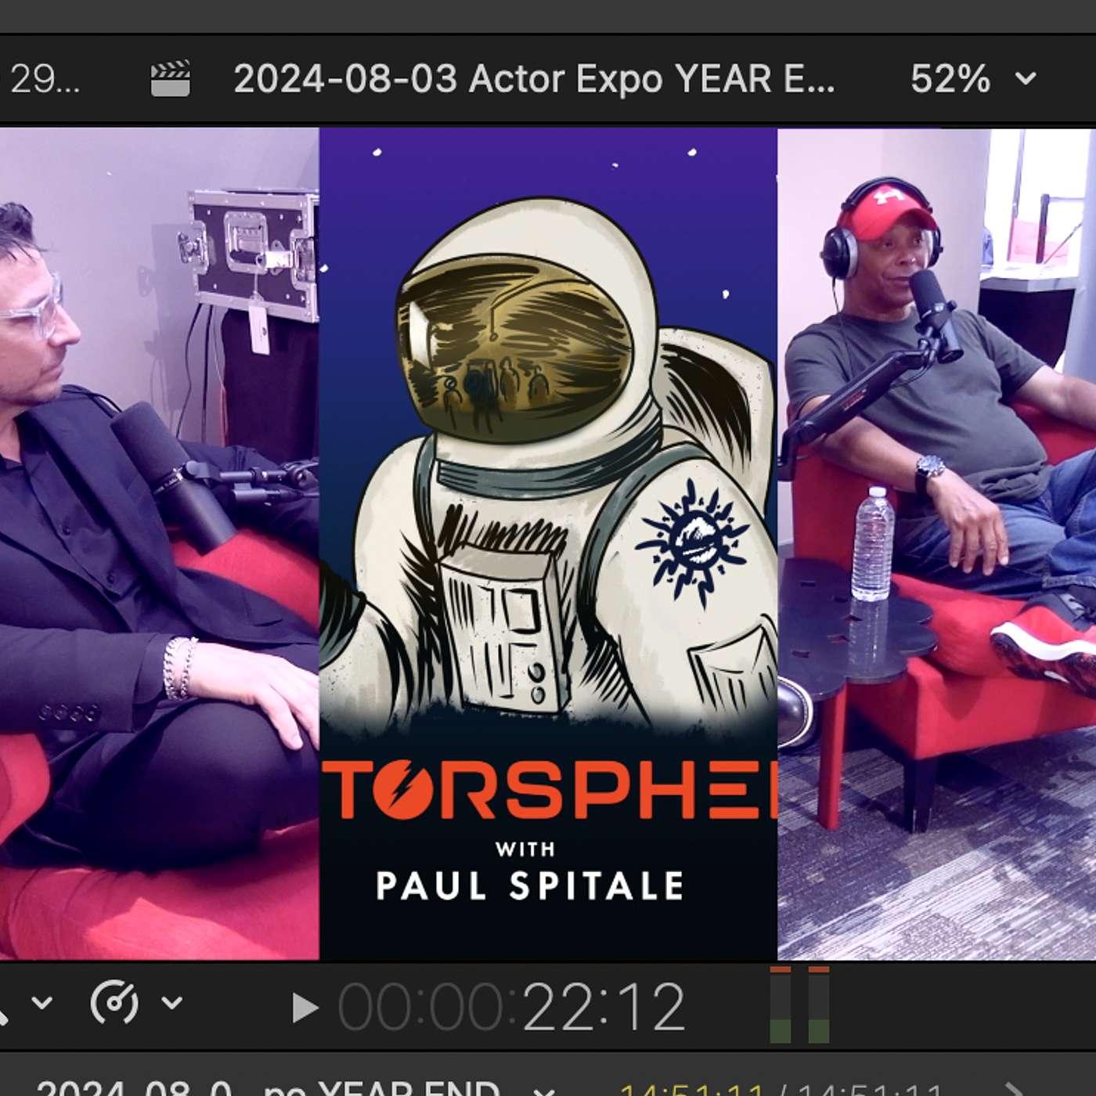Play the viewer from 00:00:22:12

(x=305, y=1008)
